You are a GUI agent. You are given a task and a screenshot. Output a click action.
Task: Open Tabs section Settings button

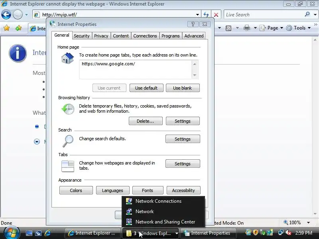coord(183,164)
